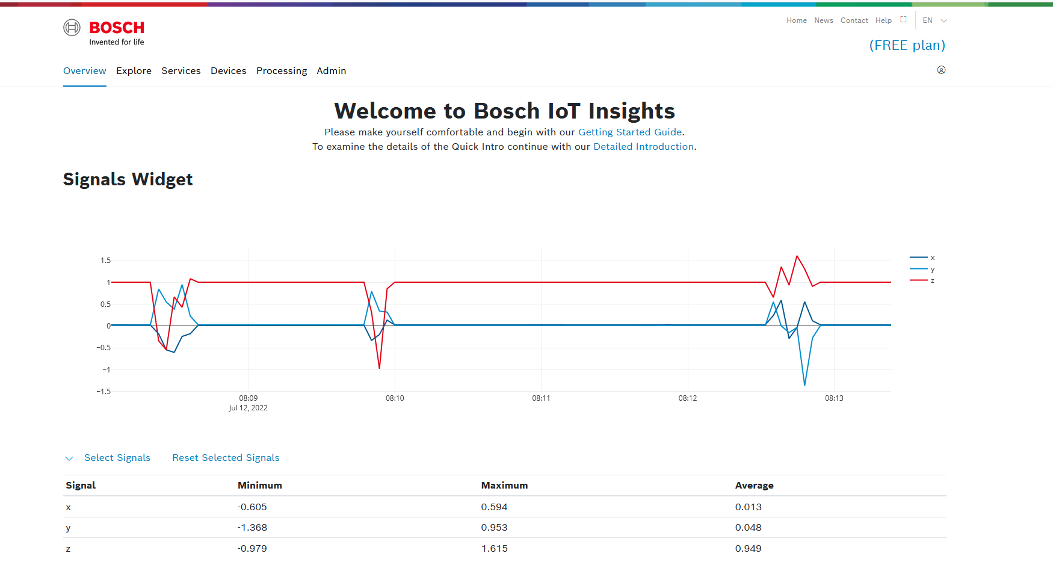
Task: Click the Signals Widget heading
Action: pos(128,179)
